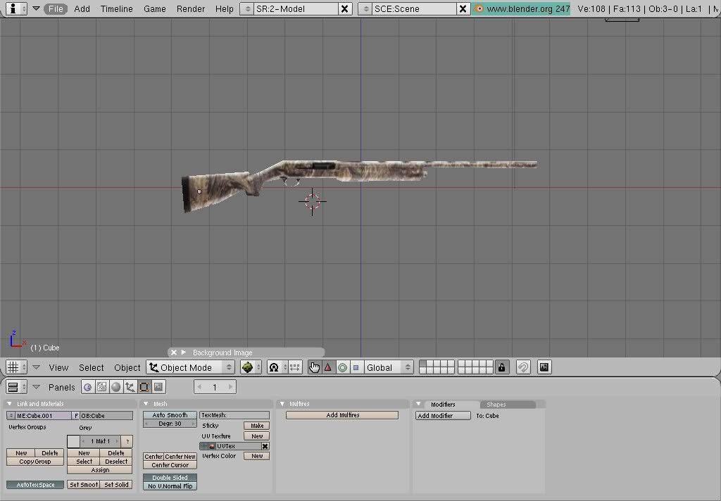Click the layer lock padlock icon
Screen dimensions: 721x501
pos(501,367)
